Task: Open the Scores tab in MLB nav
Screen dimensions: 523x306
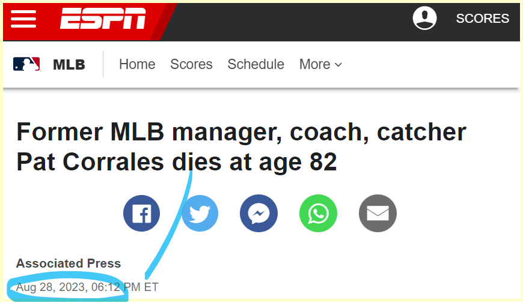Action: (x=191, y=64)
